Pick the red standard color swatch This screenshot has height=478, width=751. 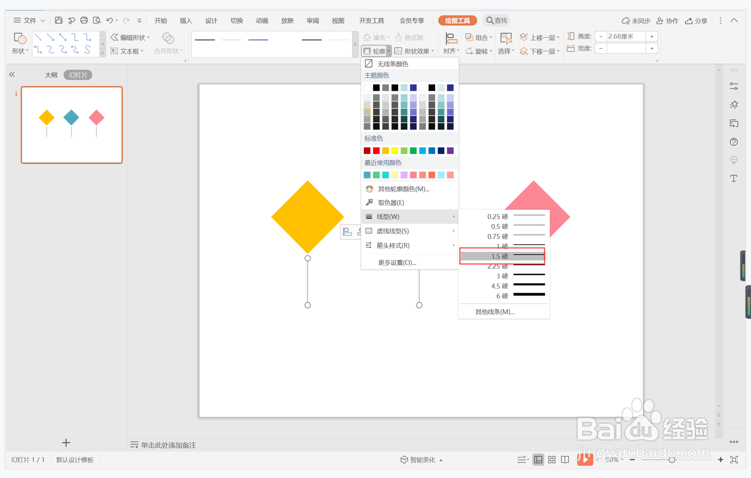tap(376, 151)
